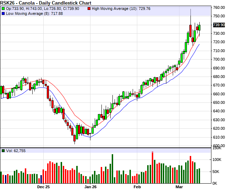The width and height of the screenshot is (227, 190).
Task: Click the blue Low Moving Average swatch
Action: point(3,13)
